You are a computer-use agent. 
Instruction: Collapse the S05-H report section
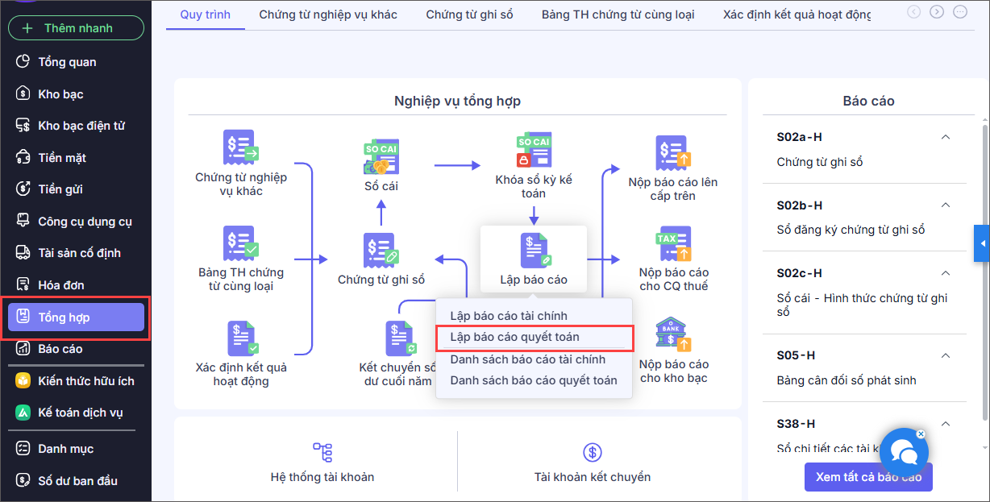coord(946,355)
